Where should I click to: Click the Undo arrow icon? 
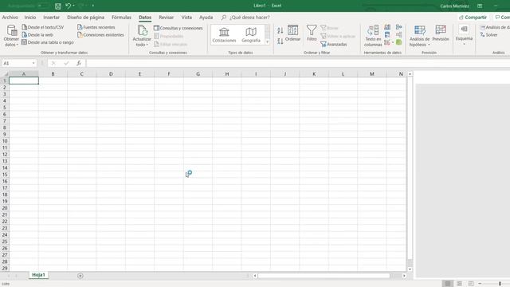pyautogui.click(x=68, y=6)
